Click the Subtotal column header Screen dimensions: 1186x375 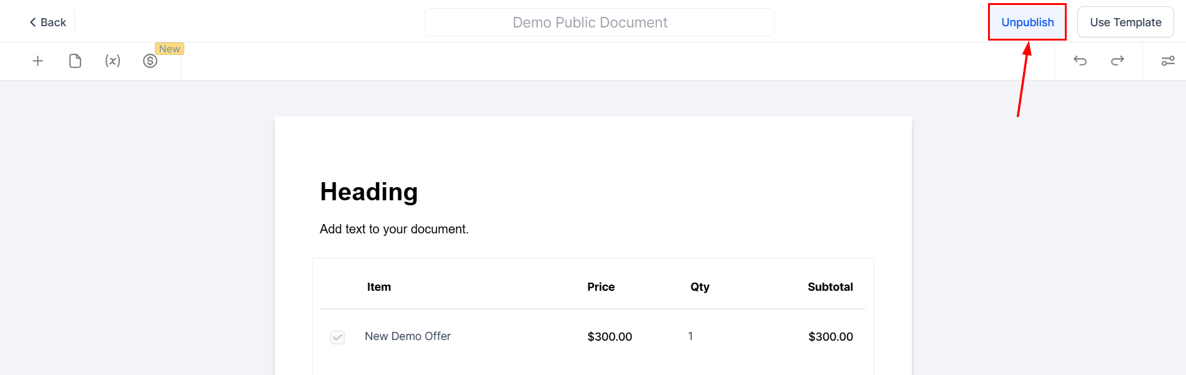tap(830, 287)
